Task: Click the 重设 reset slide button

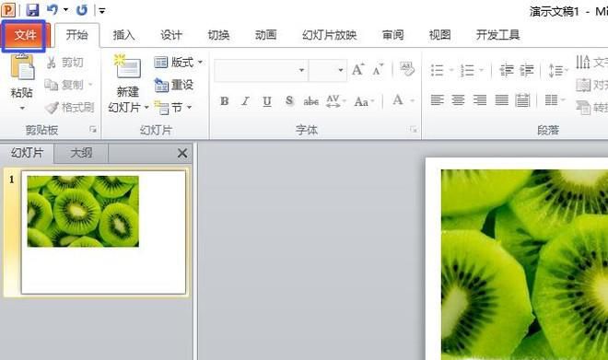Action: click(x=174, y=85)
